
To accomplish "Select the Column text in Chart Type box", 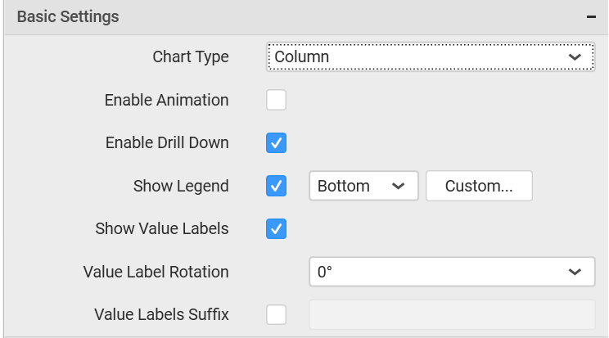I will pyautogui.click(x=302, y=56).
